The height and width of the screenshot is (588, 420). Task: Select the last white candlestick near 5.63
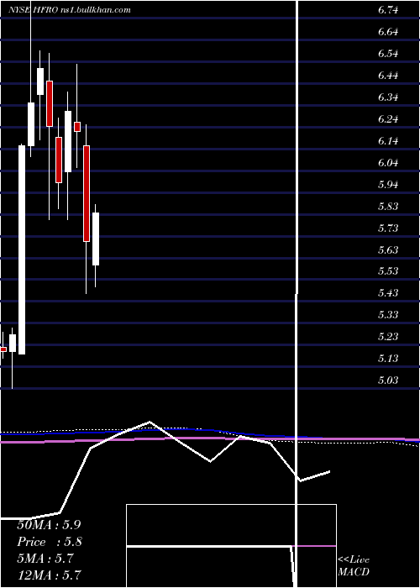coord(96,239)
